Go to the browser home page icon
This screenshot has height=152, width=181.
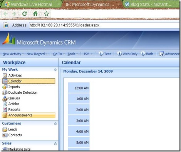click(x=35, y=13)
